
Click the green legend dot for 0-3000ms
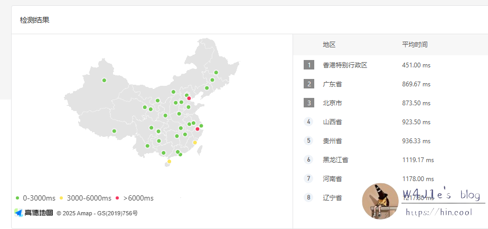17,198
